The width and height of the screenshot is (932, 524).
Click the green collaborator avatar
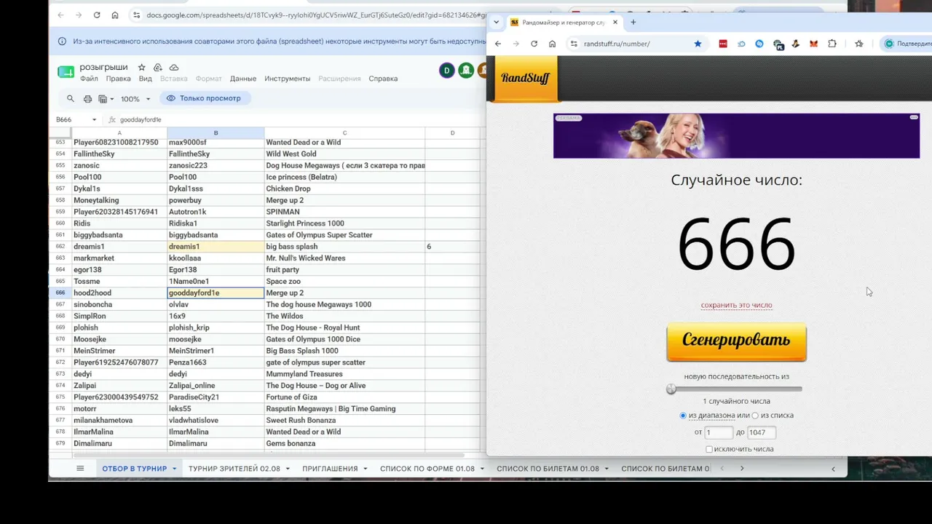465,71
